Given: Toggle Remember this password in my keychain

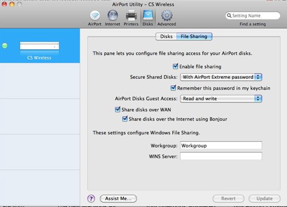Looking at the screenshot, I should pos(173,88).
